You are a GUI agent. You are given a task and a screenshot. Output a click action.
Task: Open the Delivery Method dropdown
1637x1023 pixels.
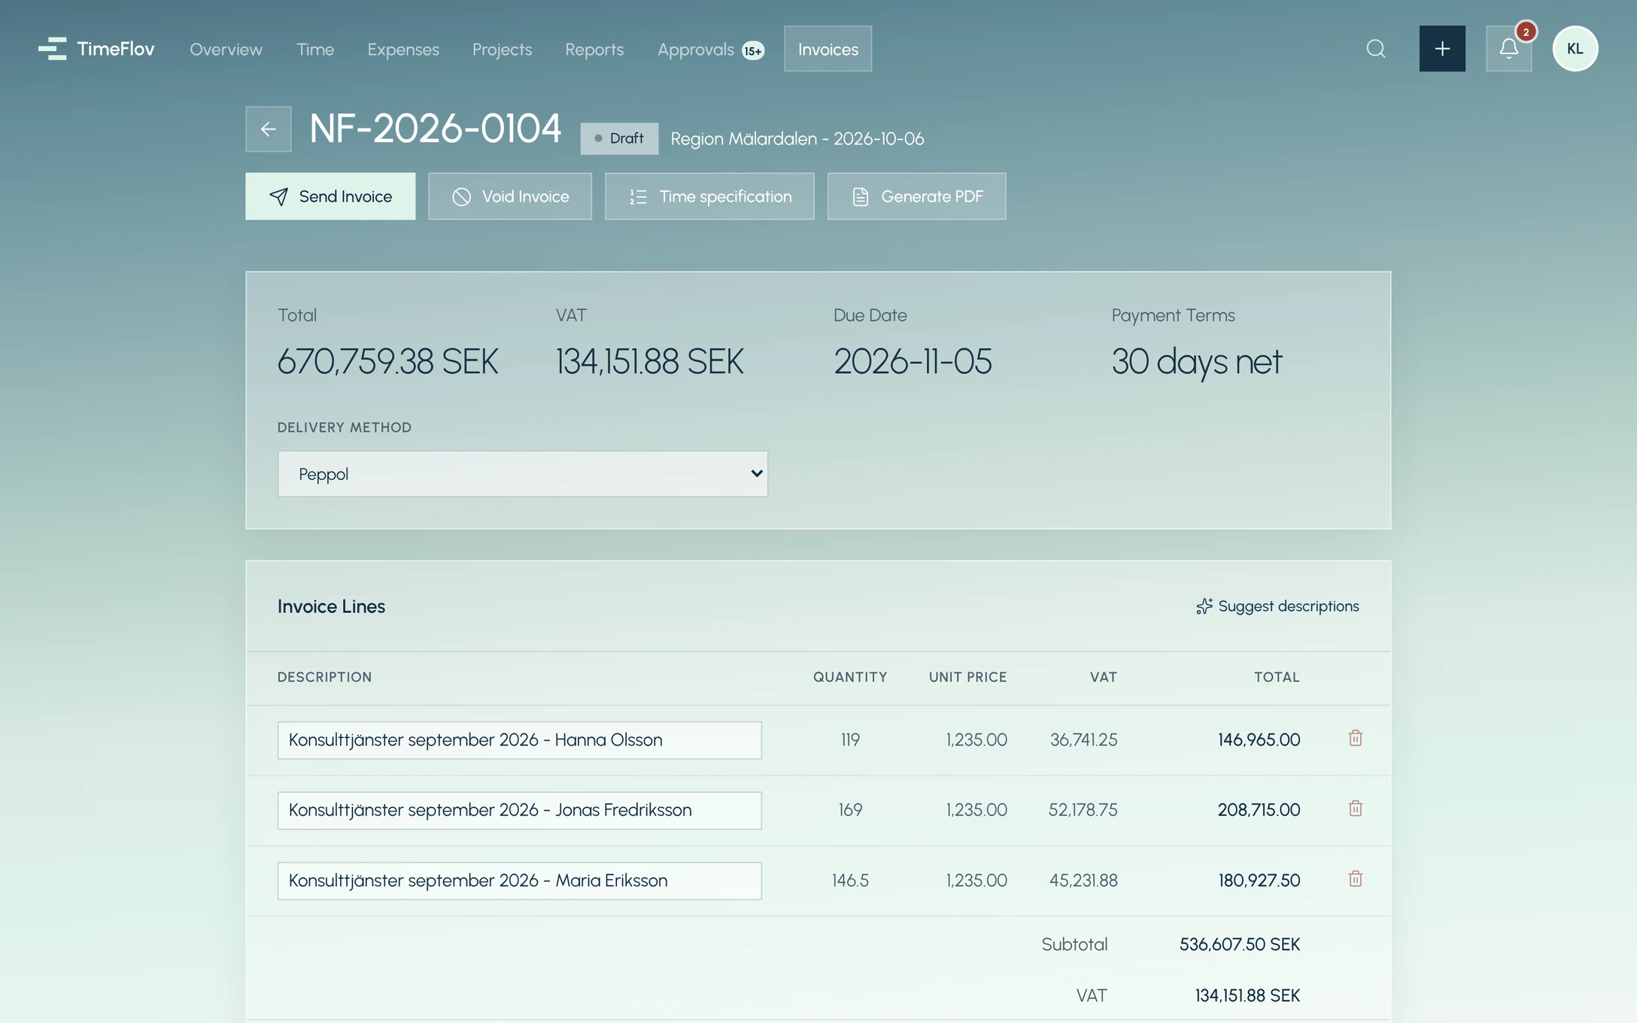tap(523, 474)
